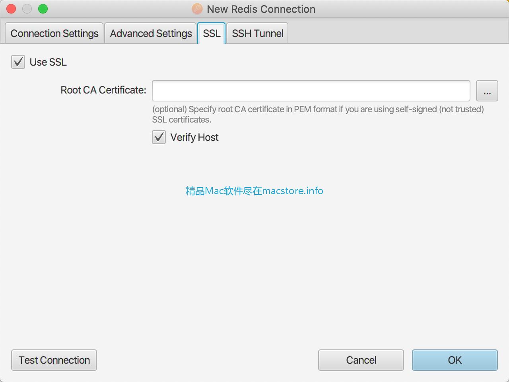
Task: Close the window with red button
Action: (x=11, y=9)
